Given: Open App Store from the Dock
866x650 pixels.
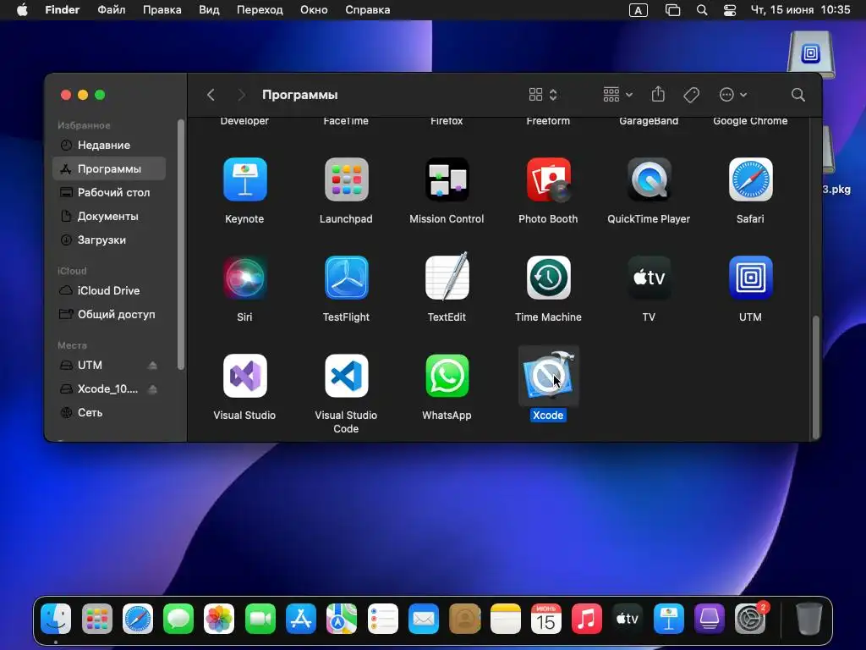Looking at the screenshot, I should coord(301,619).
